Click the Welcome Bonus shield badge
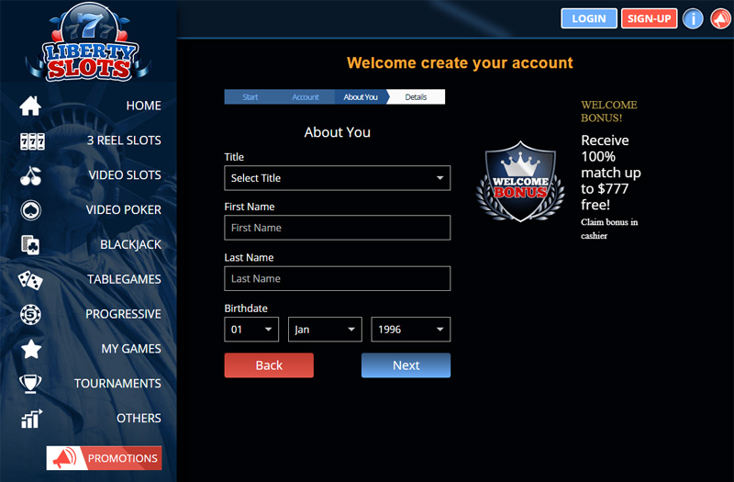The width and height of the screenshot is (734, 482). (x=520, y=182)
